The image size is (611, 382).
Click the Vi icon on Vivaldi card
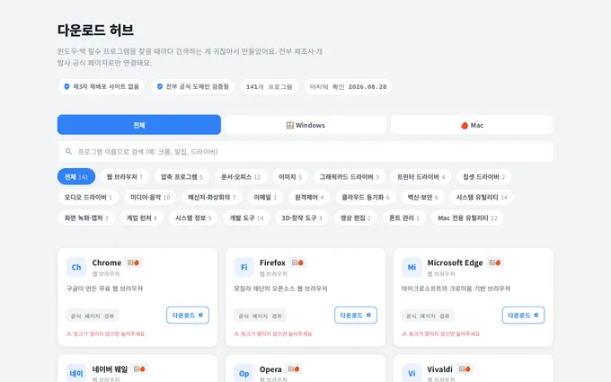412,373
